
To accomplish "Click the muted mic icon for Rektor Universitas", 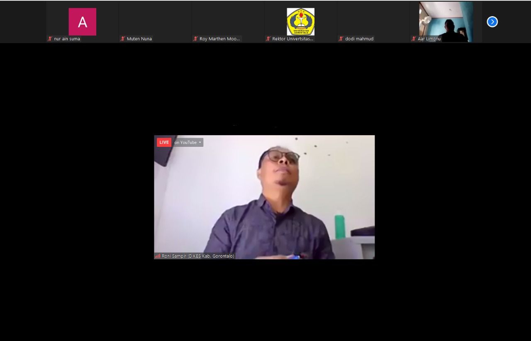I will 268,39.
